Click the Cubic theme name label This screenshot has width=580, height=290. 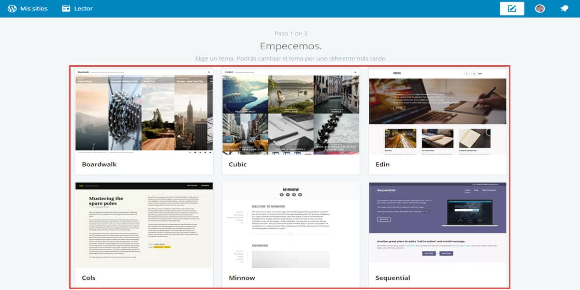point(238,164)
